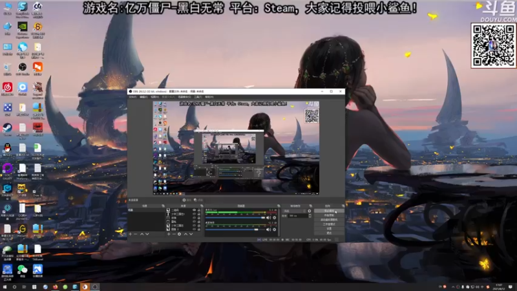
Task: Click the OBS preview canvas
Action: [236, 147]
